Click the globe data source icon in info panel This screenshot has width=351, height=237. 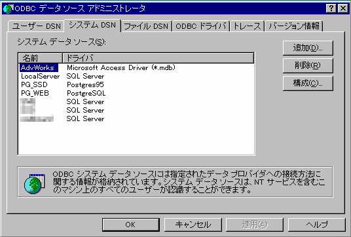34,183
